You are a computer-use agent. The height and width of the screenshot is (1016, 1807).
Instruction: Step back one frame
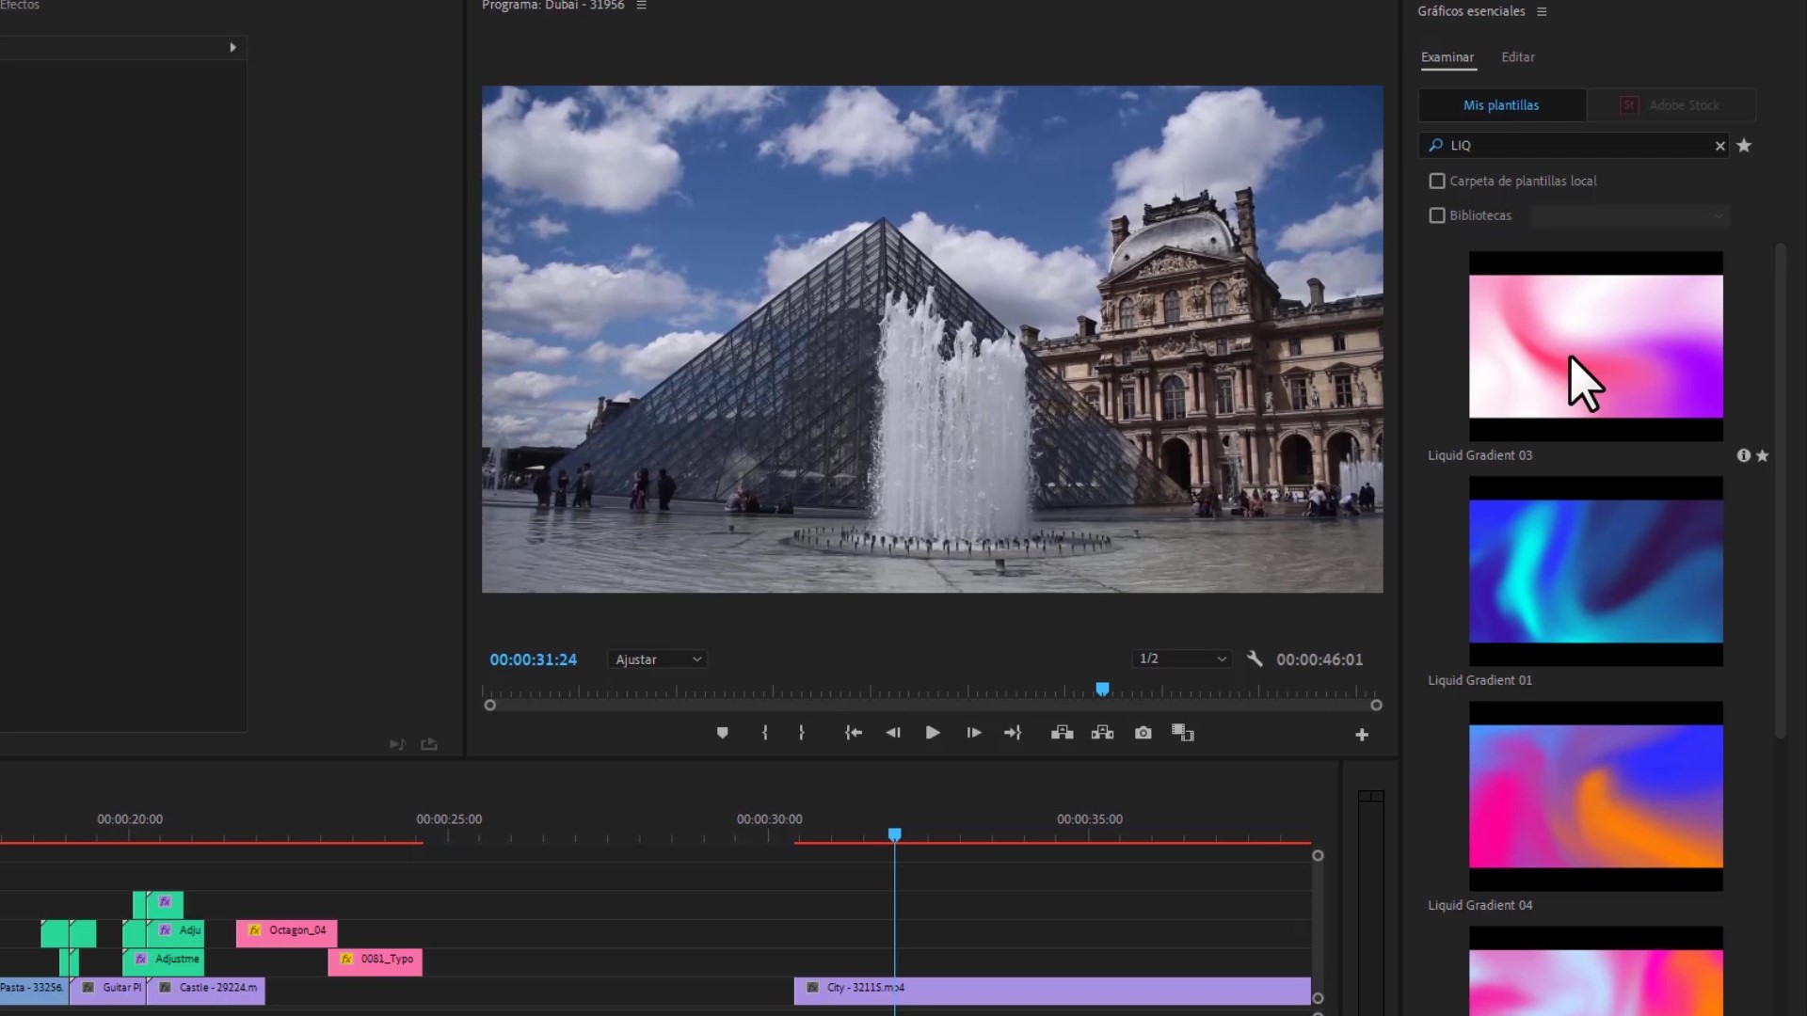point(893,733)
